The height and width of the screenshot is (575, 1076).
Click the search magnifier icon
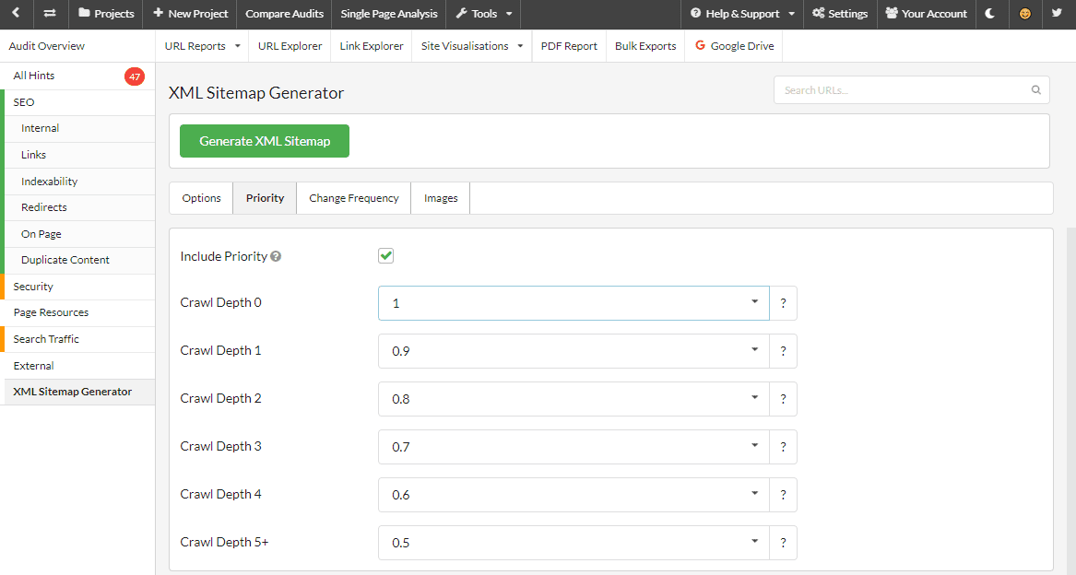(x=1036, y=90)
